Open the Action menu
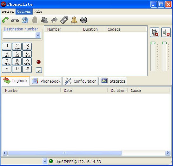 [8, 11]
